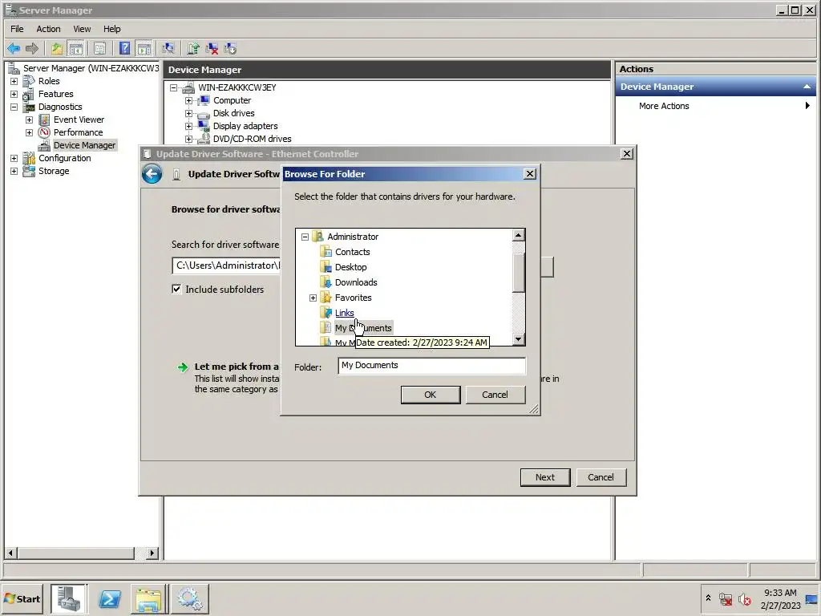Image resolution: width=821 pixels, height=616 pixels.
Task: Open the View menu
Action: click(82, 29)
